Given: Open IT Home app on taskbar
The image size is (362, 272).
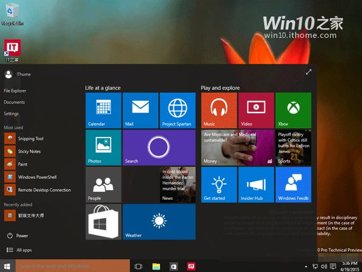Looking at the screenshot, I should [191, 266].
